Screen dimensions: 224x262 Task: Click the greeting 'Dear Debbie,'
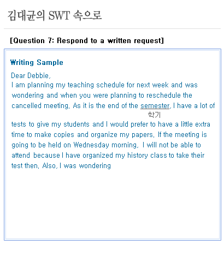(31, 75)
